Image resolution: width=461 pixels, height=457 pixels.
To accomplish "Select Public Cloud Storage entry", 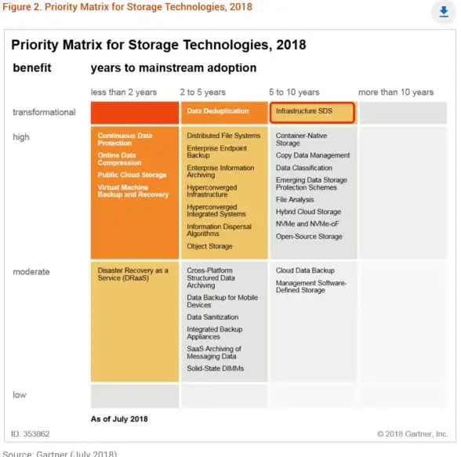I will [x=132, y=175].
